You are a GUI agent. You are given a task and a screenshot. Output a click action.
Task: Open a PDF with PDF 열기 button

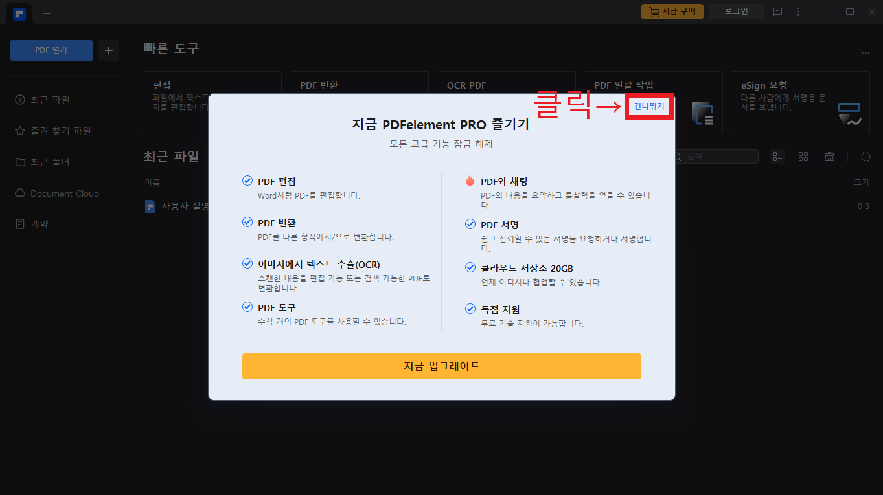(51, 50)
